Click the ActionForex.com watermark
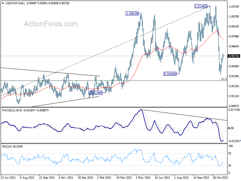Image resolution: width=241 pixels, height=181 pixels. (51, 24)
